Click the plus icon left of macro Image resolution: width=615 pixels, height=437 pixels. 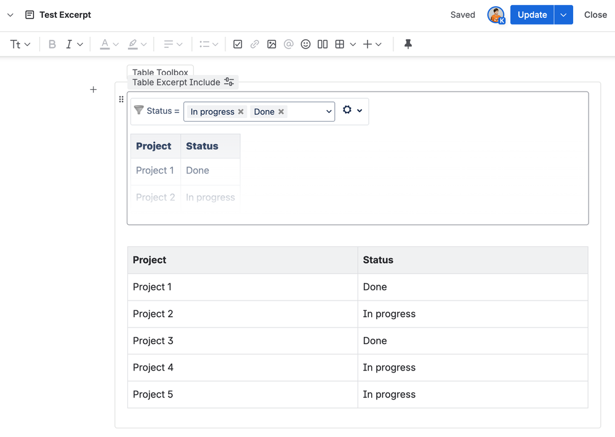coord(94,90)
